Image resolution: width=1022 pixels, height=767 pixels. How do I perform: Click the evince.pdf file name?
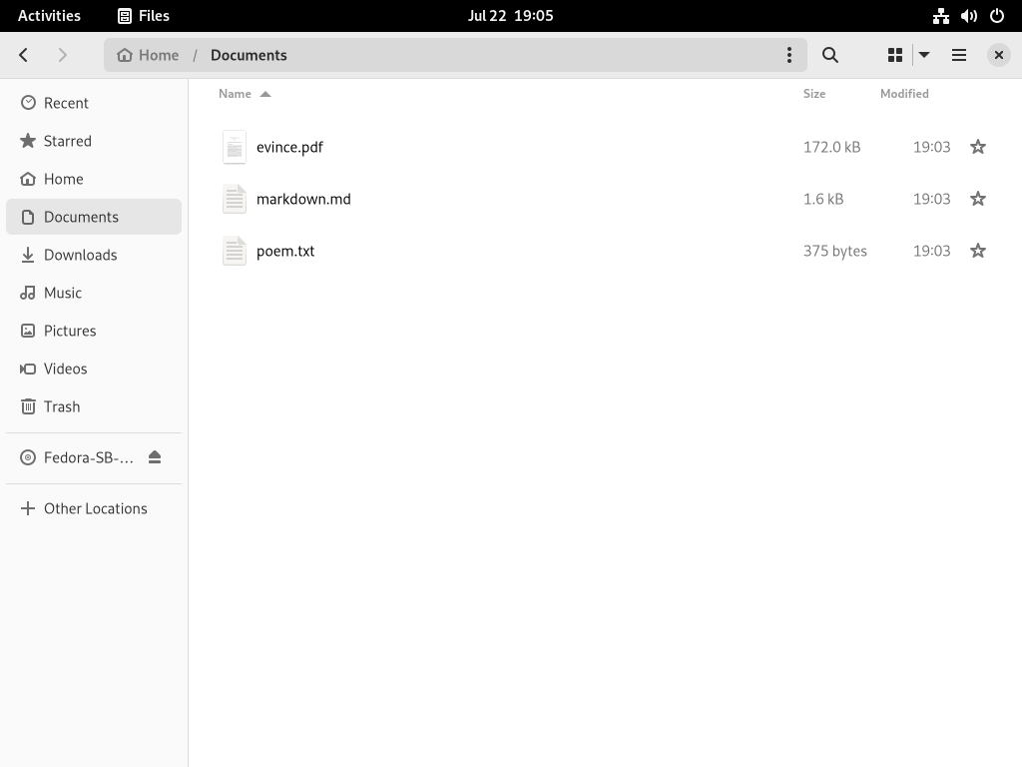(289, 147)
